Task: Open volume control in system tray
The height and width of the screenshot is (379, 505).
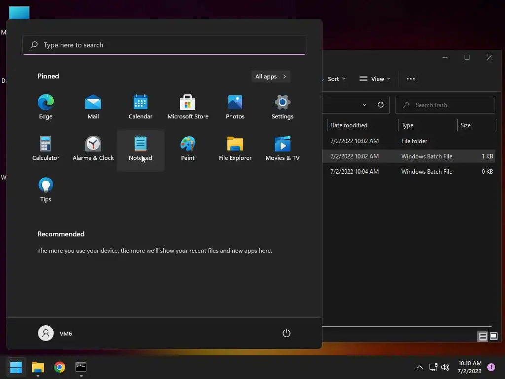Action: (445, 367)
